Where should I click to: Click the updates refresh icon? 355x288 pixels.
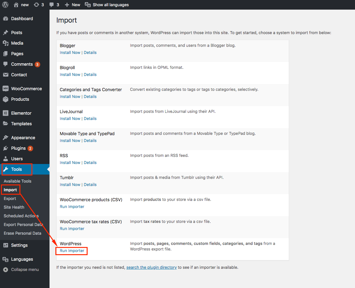(37, 5)
